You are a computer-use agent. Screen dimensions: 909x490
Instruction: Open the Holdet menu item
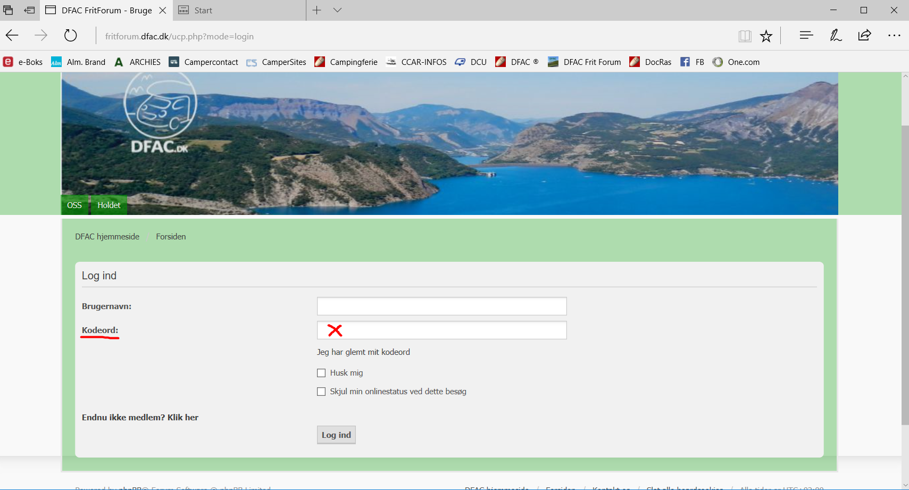point(109,205)
